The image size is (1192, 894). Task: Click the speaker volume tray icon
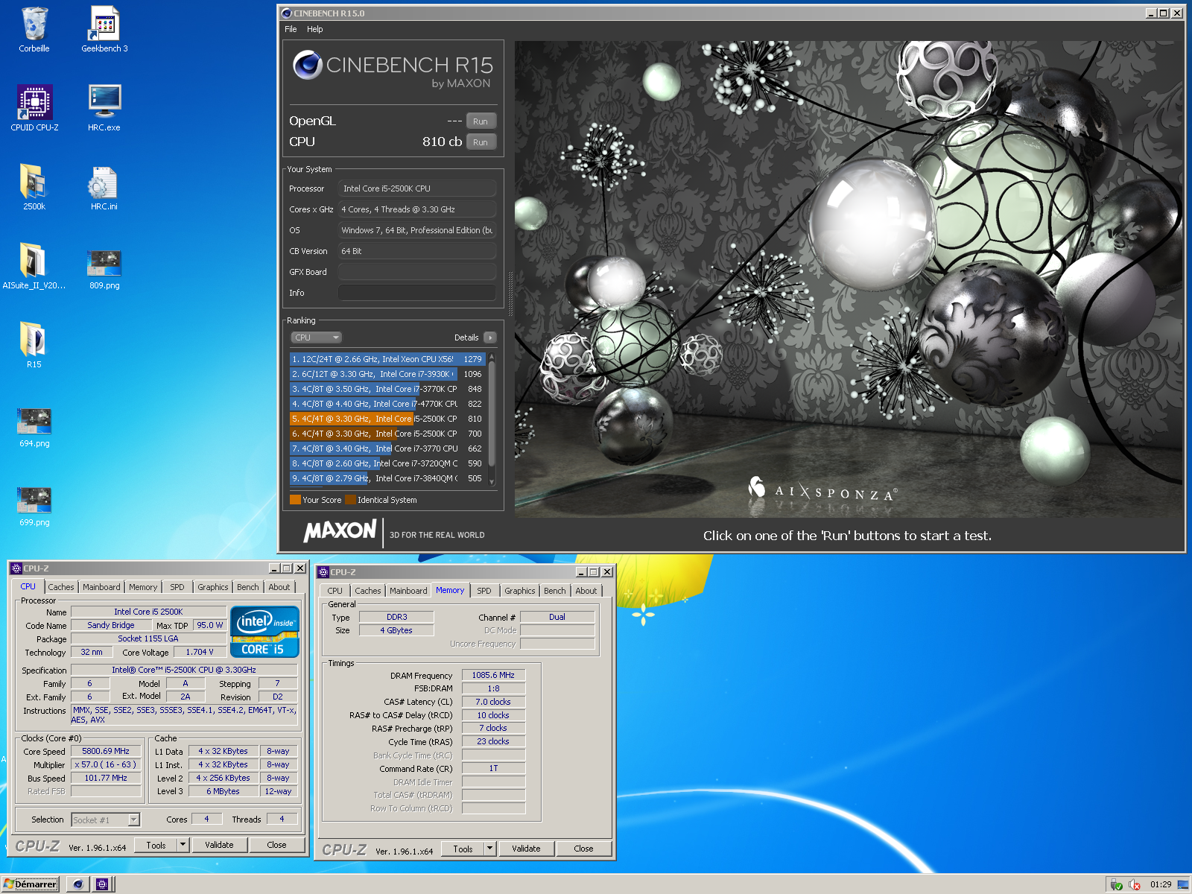pyautogui.click(x=1135, y=885)
